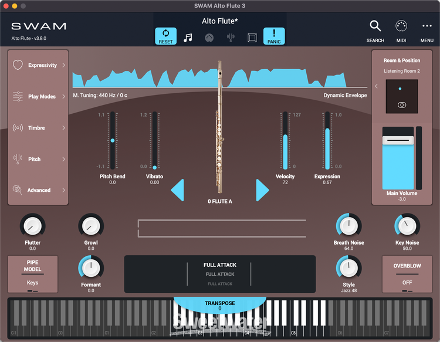The height and width of the screenshot is (342, 440).
Task: Click the Play Modes sliders icon
Action: tap(18, 97)
